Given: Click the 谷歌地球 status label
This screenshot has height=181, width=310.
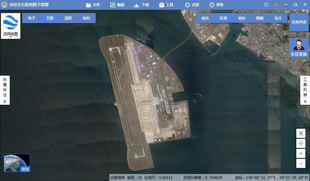Looking at the screenshot, I should (117, 177).
